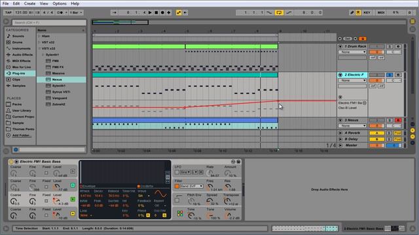Select the ZebraHZ plug-in entry
Viewport: 419px width, 235px height.
(x=58, y=104)
